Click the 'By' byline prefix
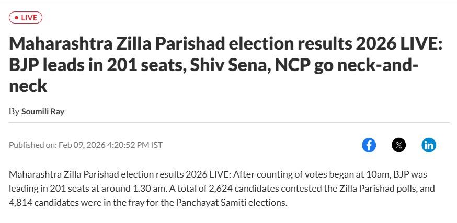 pyautogui.click(x=14, y=111)
